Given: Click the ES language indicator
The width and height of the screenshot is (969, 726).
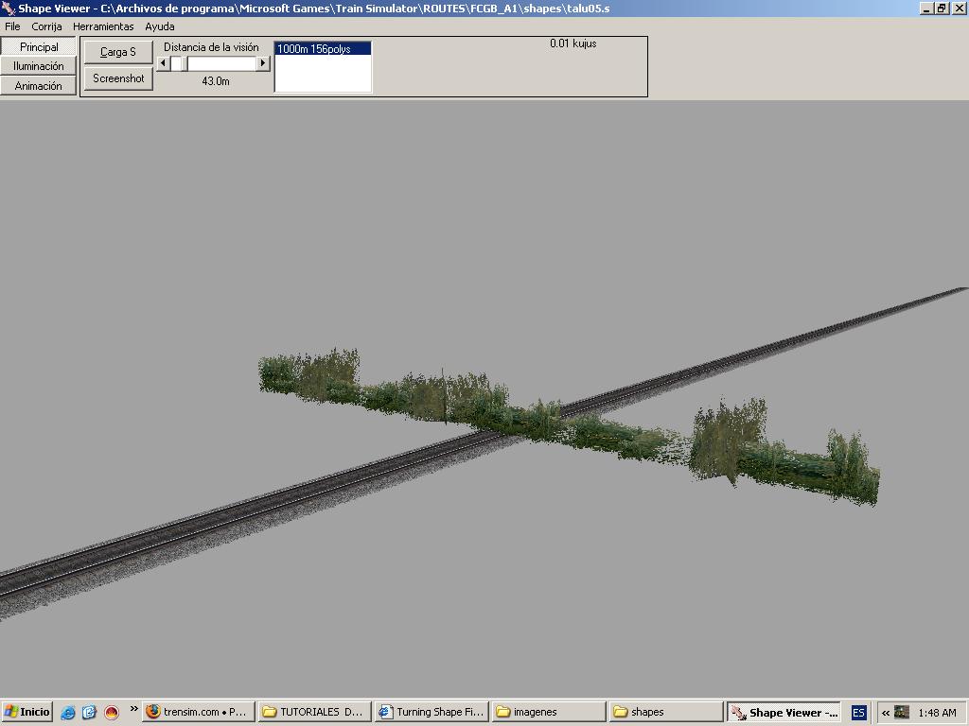Looking at the screenshot, I should coord(858,712).
